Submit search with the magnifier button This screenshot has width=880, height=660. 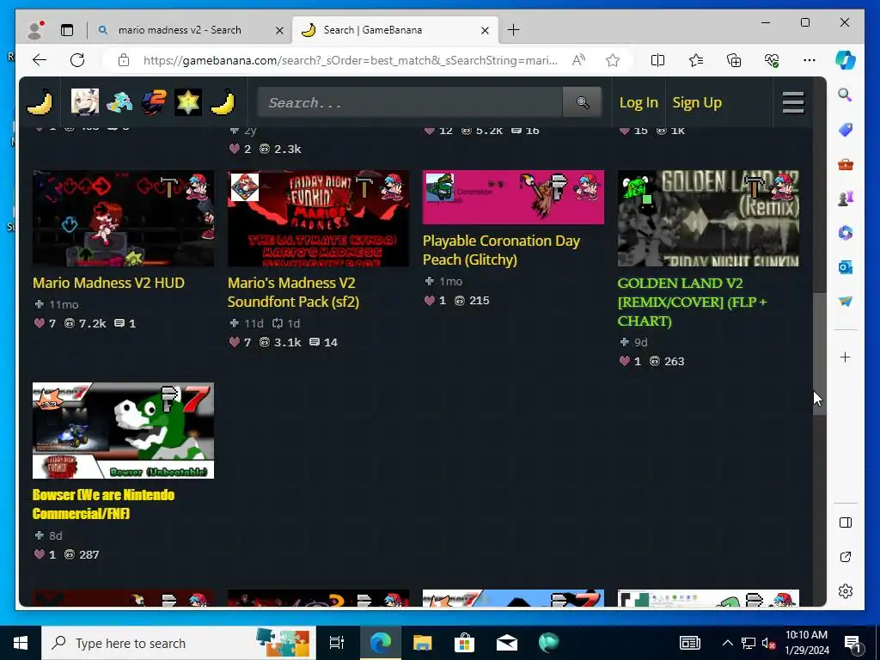tap(582, 102)
